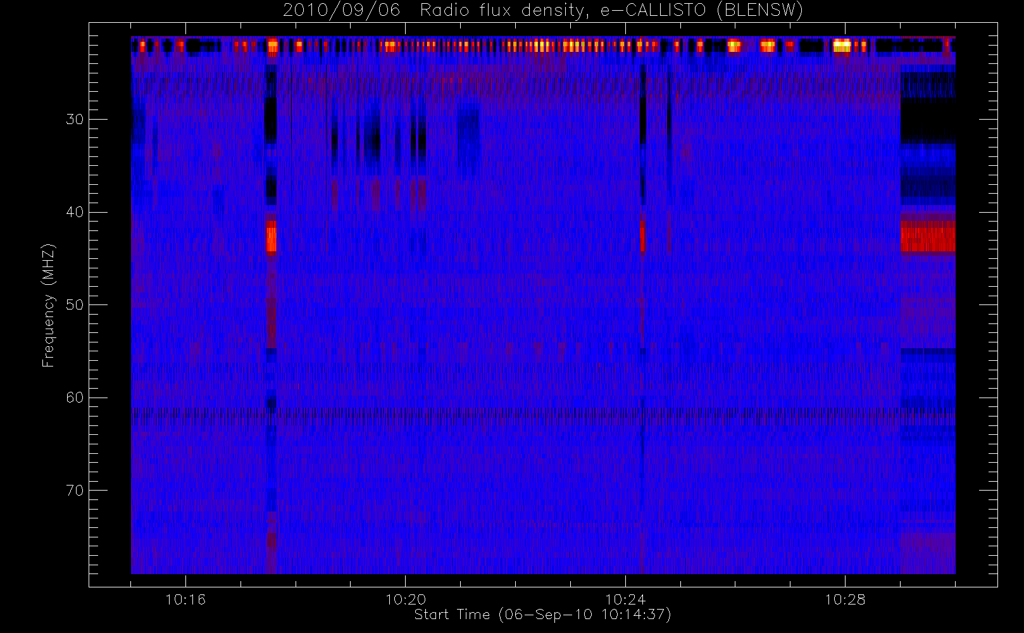Image resolution: width=1024 pixels, height=633 pixels.
Task: Click the 10:16 time tick label
Action: click(x=185, y=599)
